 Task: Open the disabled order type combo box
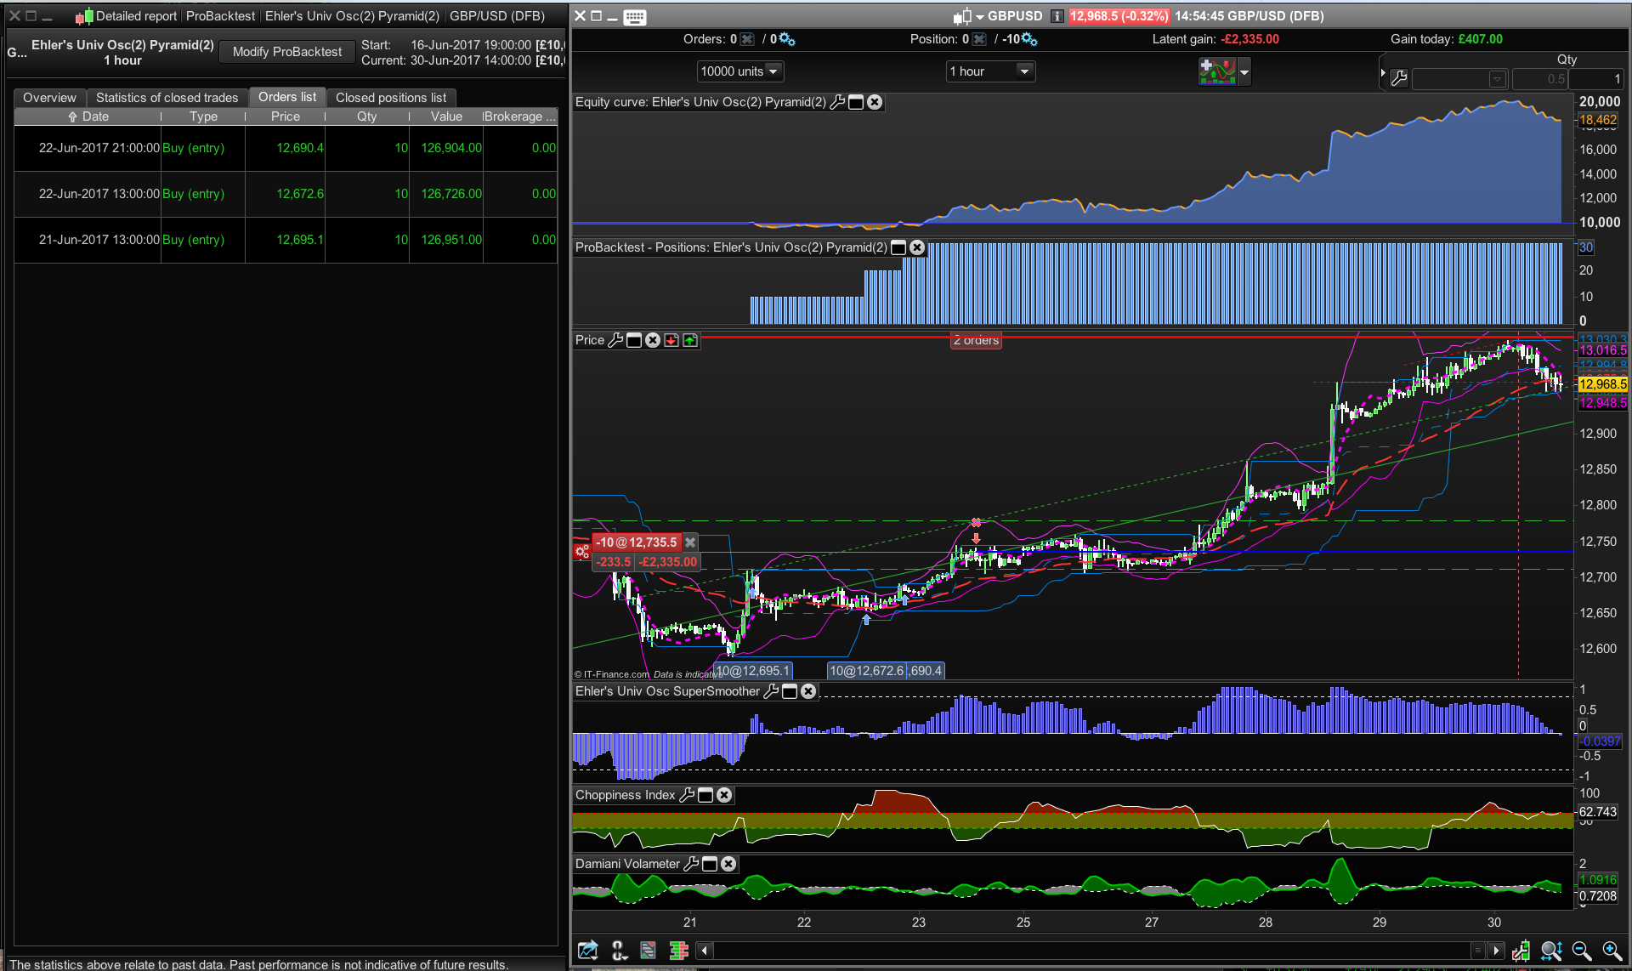tap(1459, 79)
